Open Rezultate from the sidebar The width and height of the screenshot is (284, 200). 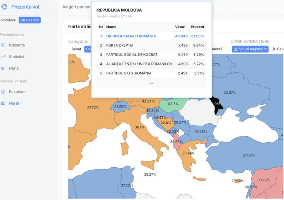(x=17, y=92)
